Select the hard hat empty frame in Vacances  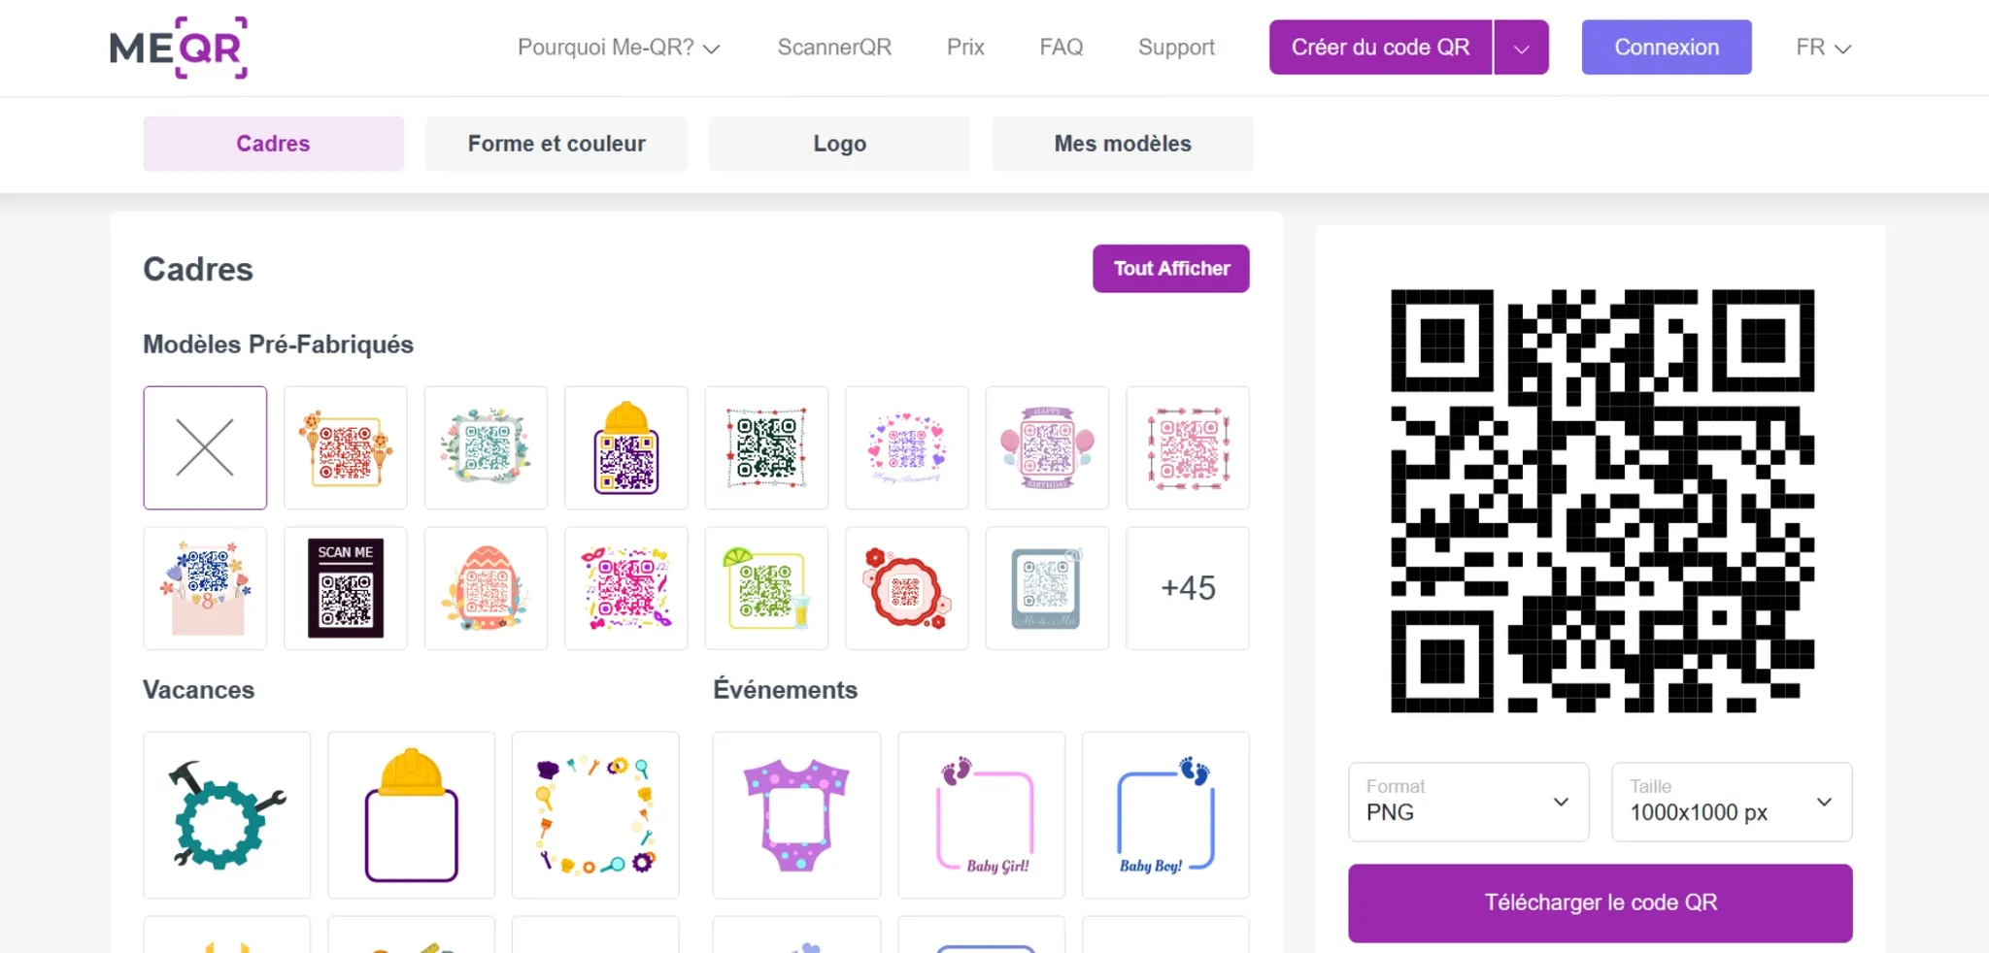[412, 815]
